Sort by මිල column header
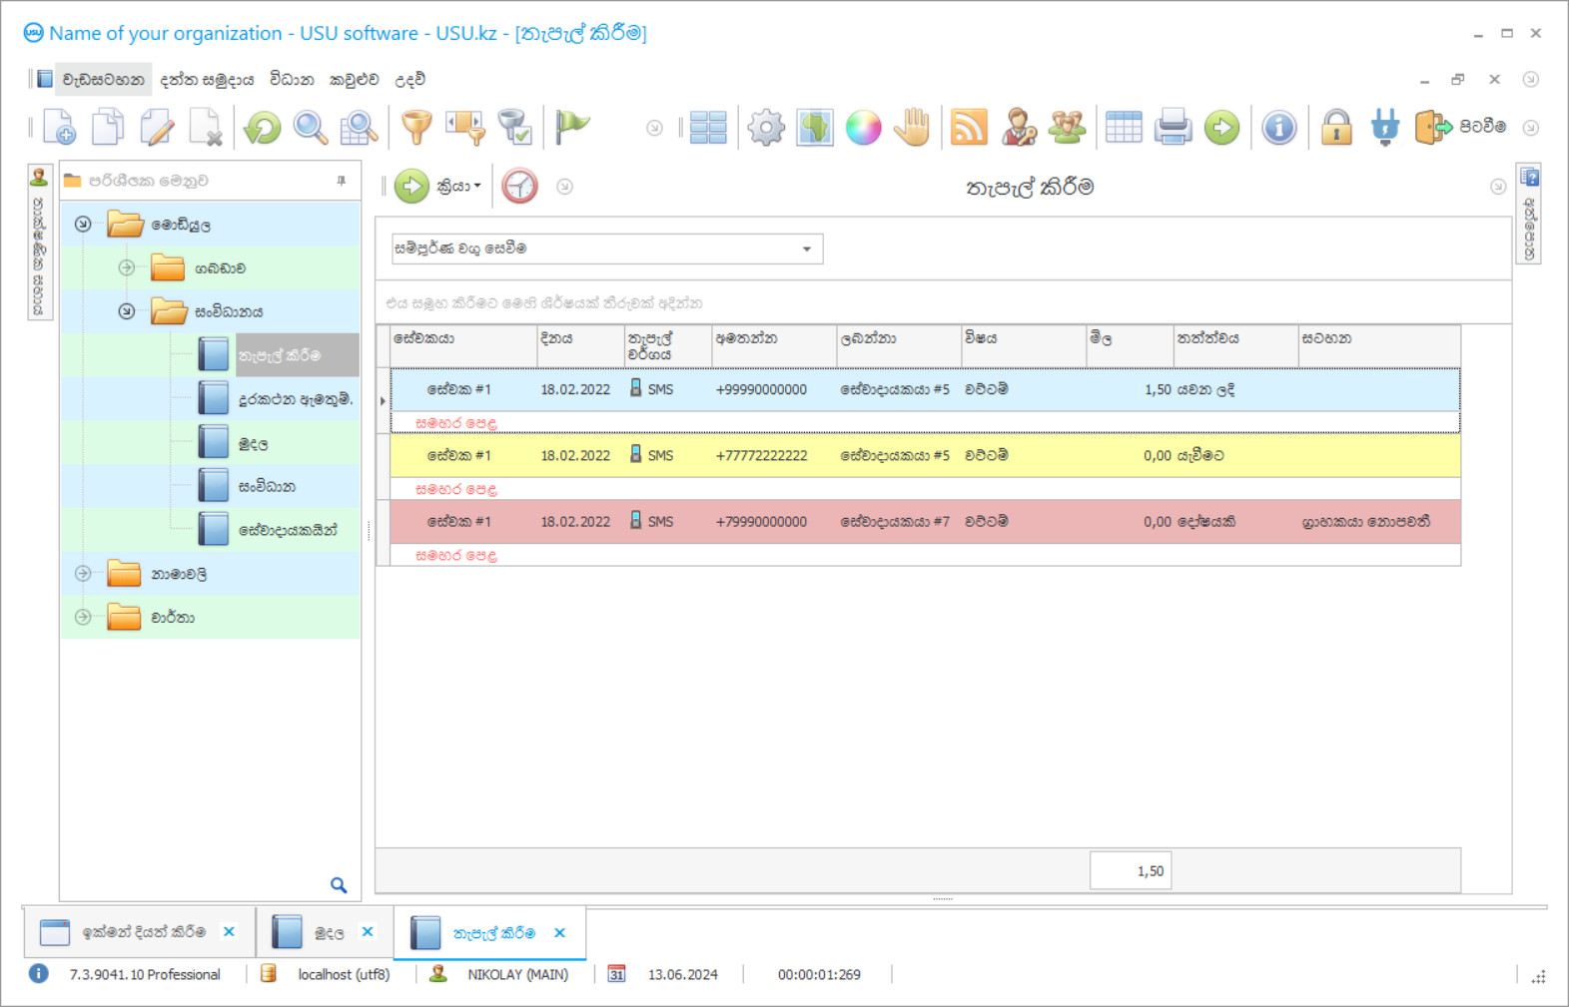Viewport: 1569px width, 1007px height. coord(1130,346)
